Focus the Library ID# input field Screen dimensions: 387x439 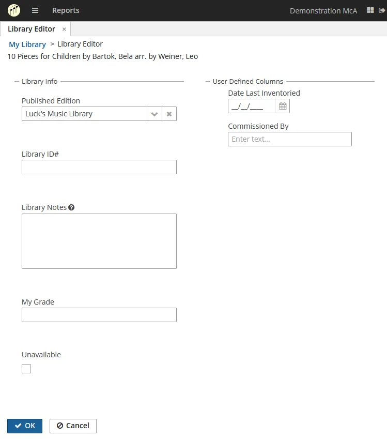coord(99,167)
